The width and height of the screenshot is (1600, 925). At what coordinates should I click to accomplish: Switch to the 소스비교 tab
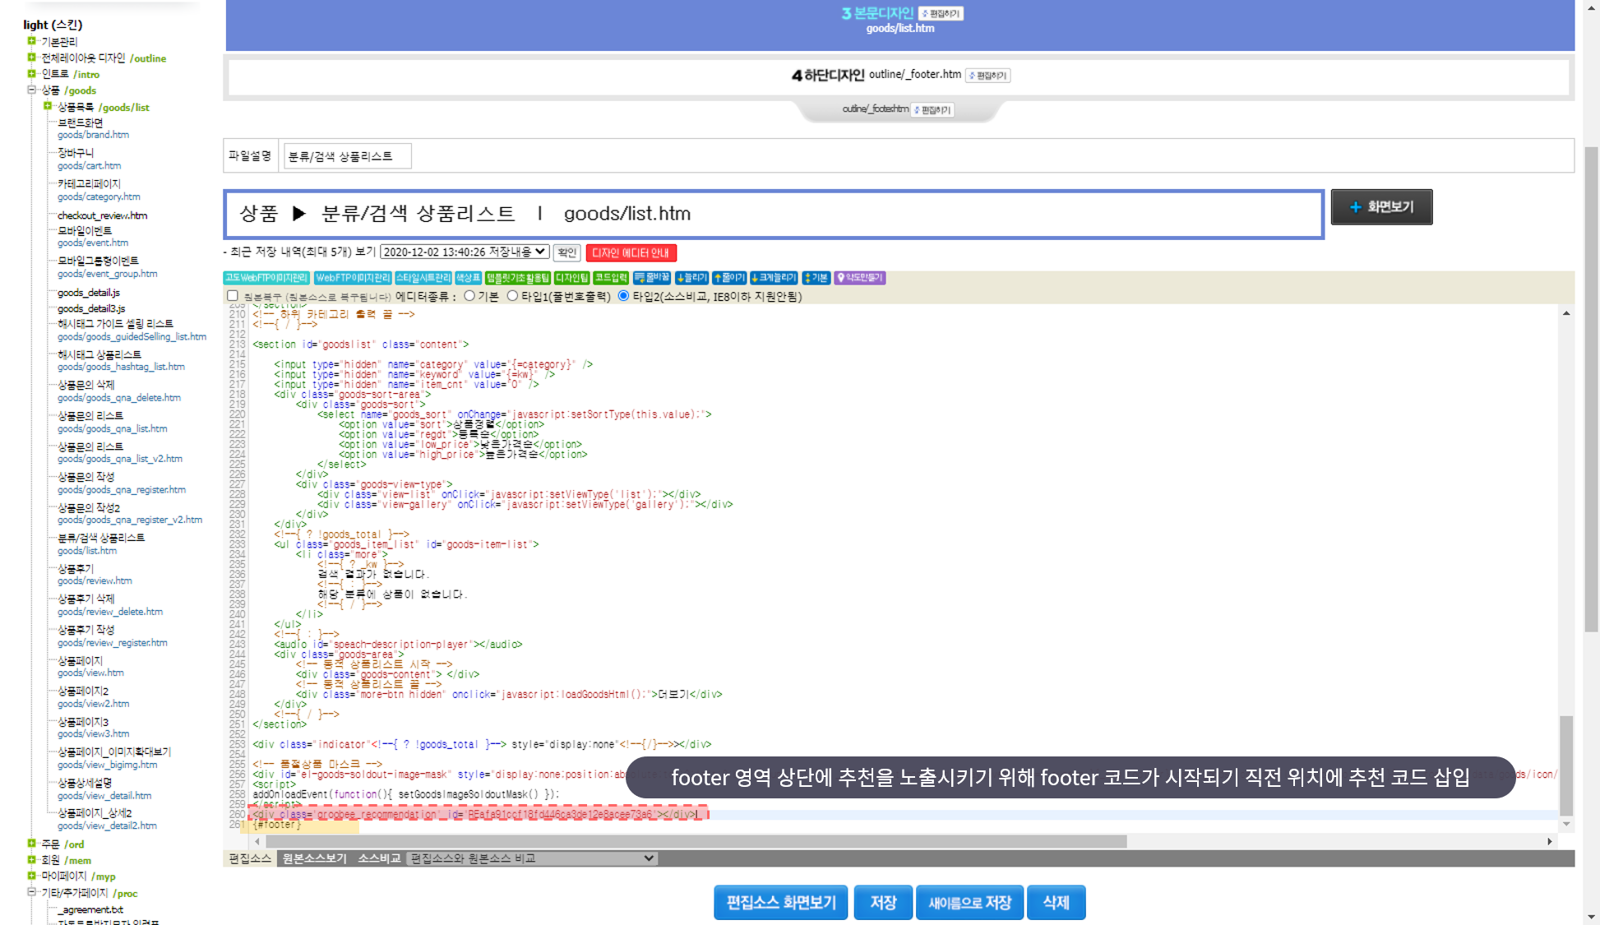[378, 858]
